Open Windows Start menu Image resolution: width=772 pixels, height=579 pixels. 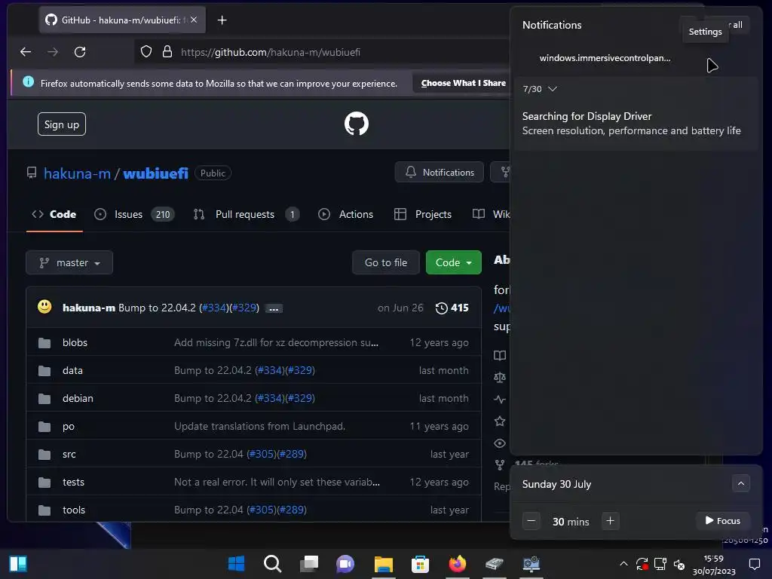pyautogui.click(x=236, y=564)
